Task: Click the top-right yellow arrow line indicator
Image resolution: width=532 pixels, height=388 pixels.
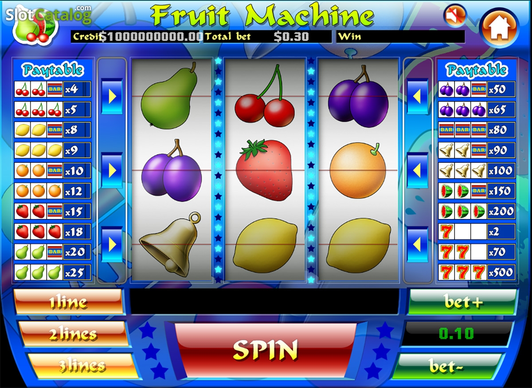Action: pyautogui.click(x=418, y=96)
